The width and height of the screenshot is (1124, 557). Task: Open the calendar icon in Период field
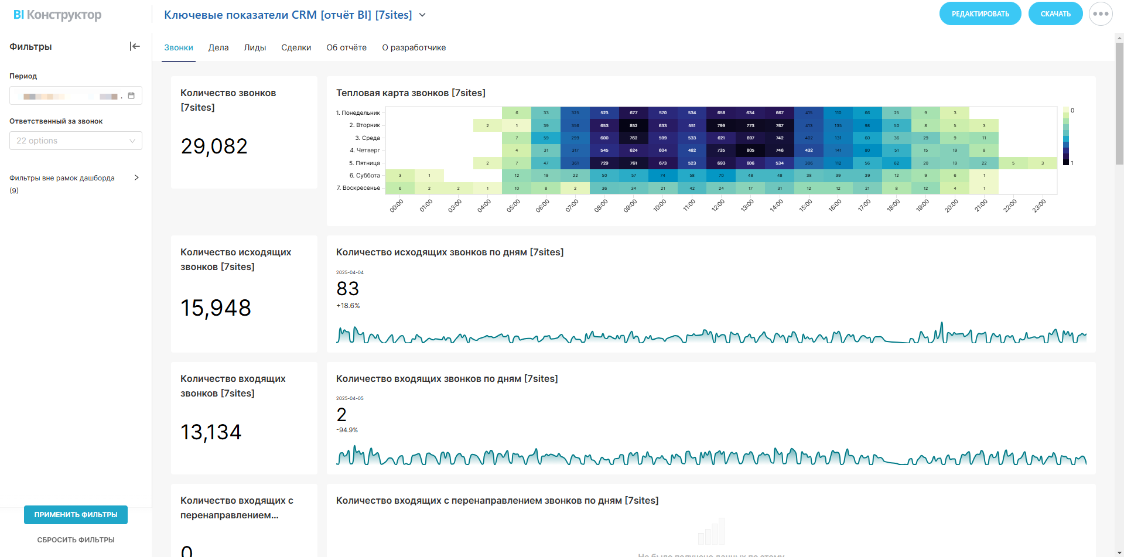tap(131, 95)
